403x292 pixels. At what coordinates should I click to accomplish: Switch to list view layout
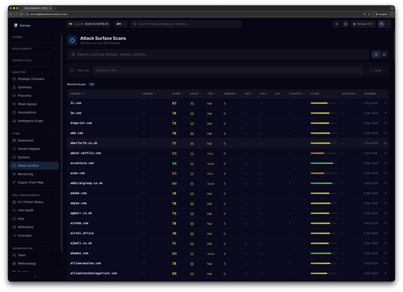[x=376, y=54]
